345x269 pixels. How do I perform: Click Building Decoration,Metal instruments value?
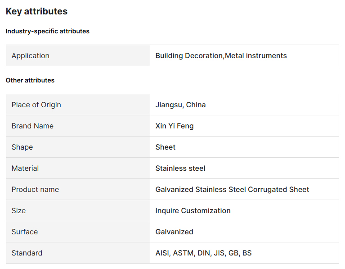tap(221, 56)
